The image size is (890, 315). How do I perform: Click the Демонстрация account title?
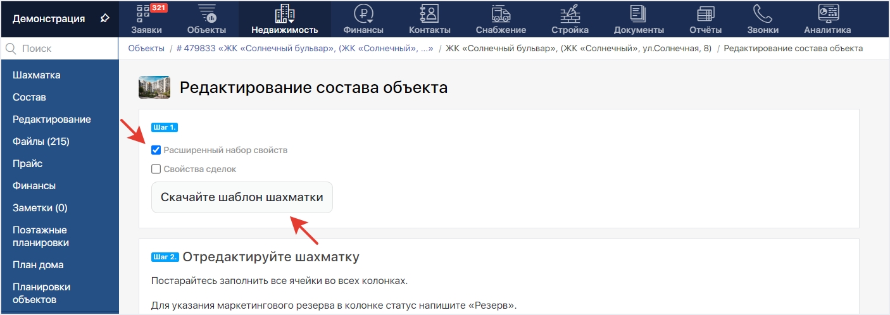coord(49,19)
